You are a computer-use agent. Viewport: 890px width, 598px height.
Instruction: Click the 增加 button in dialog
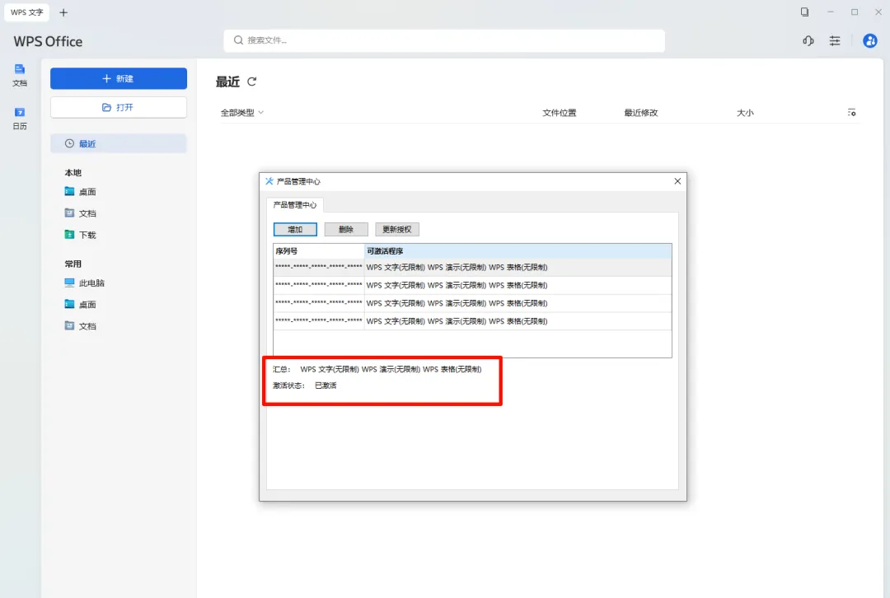coord(295,229)
